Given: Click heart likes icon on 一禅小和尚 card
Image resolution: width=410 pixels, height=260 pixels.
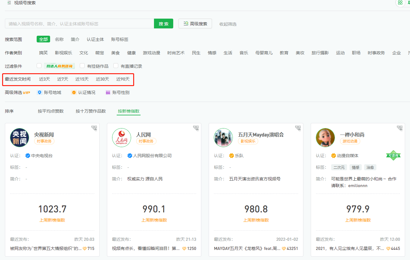Looking at the screenshot, I should pos(388,249).
